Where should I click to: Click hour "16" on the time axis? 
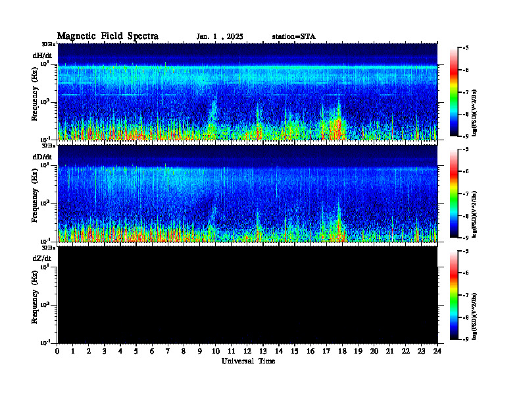(310, 352)
